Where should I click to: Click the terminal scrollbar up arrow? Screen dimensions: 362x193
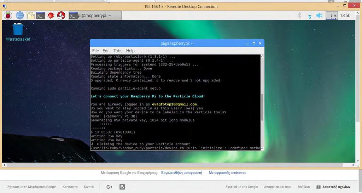(262, 56)
